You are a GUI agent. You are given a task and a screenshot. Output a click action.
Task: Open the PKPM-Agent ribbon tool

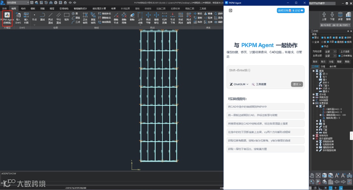(x=7, y=18)
